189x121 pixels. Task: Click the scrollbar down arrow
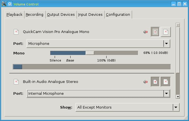pos(178,96)
